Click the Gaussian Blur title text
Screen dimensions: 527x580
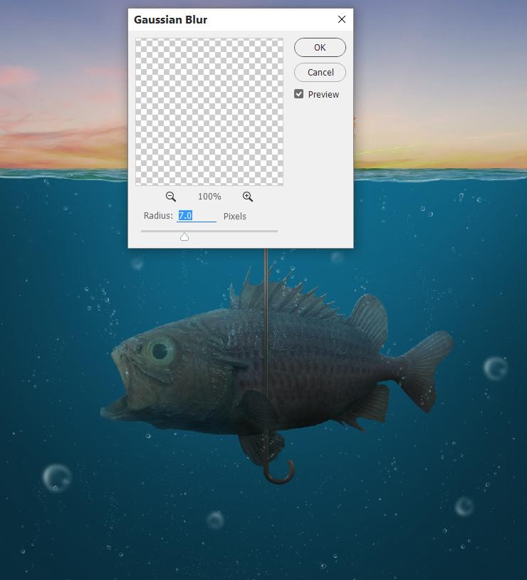[x=170, y=20]
